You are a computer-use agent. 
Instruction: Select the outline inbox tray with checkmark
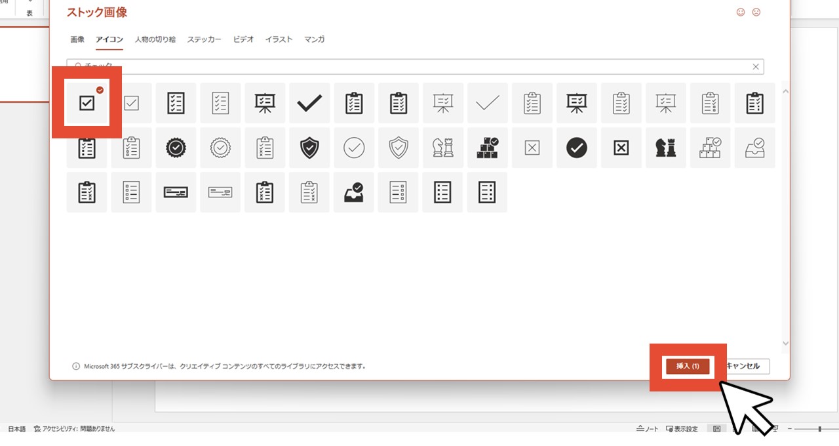(755, 148)
